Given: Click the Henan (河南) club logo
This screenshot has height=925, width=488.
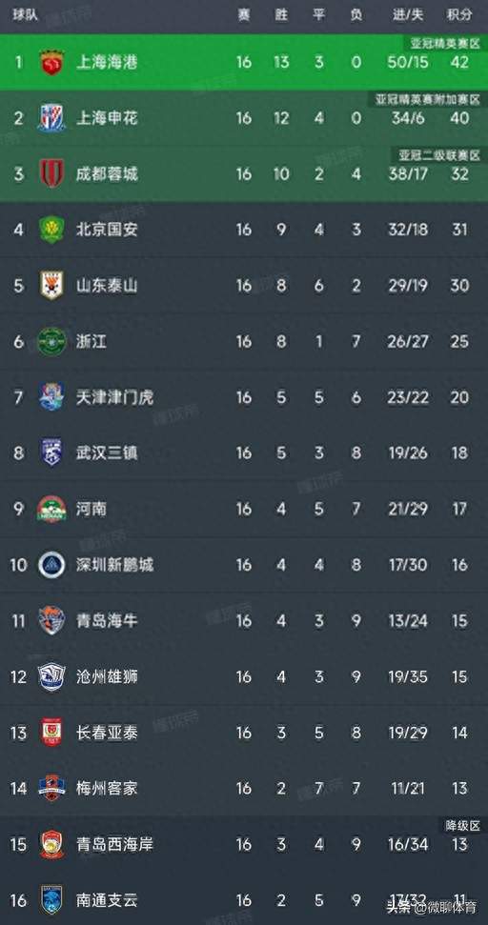Looking at the screenshot, I should 51,509.
